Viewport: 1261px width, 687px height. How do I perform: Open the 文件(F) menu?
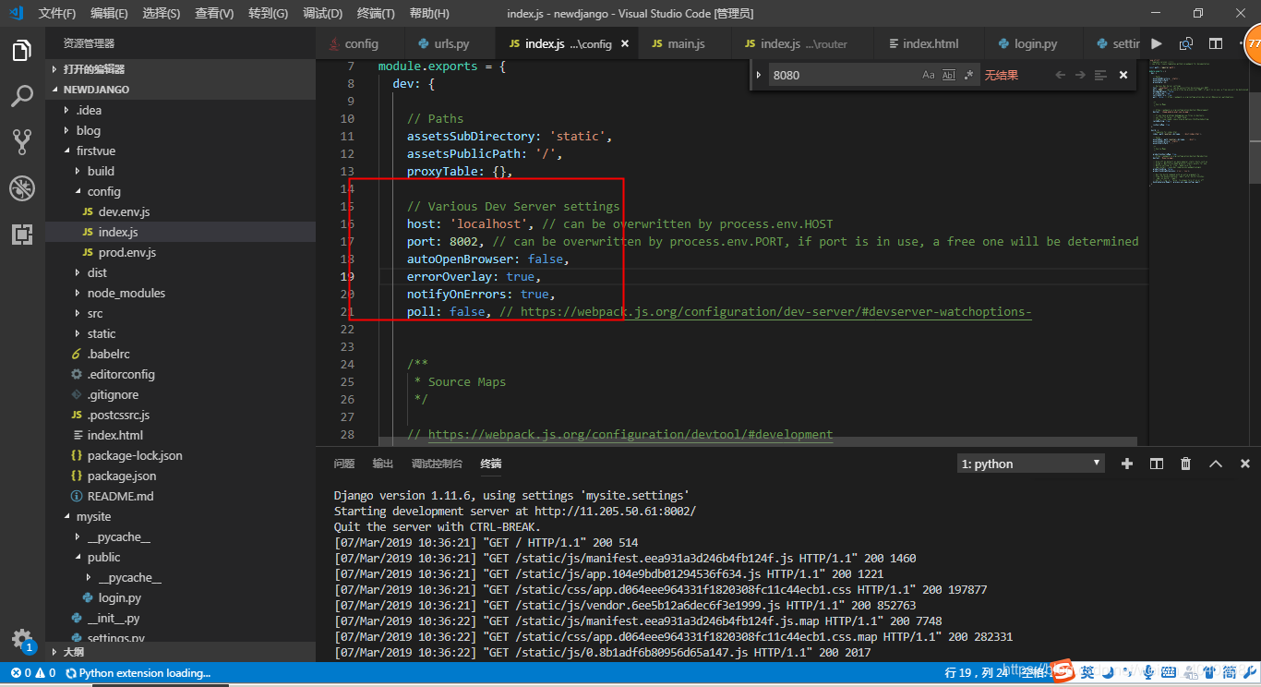pyautogui.click(x=56, y=13)
